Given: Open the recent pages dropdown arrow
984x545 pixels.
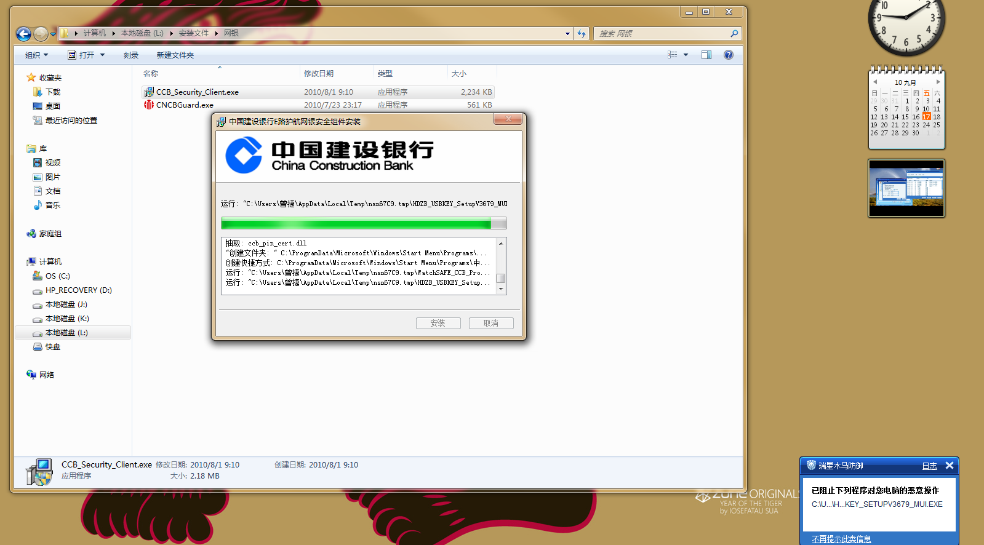Looking at the screenshot, I should tap(53, 34).
